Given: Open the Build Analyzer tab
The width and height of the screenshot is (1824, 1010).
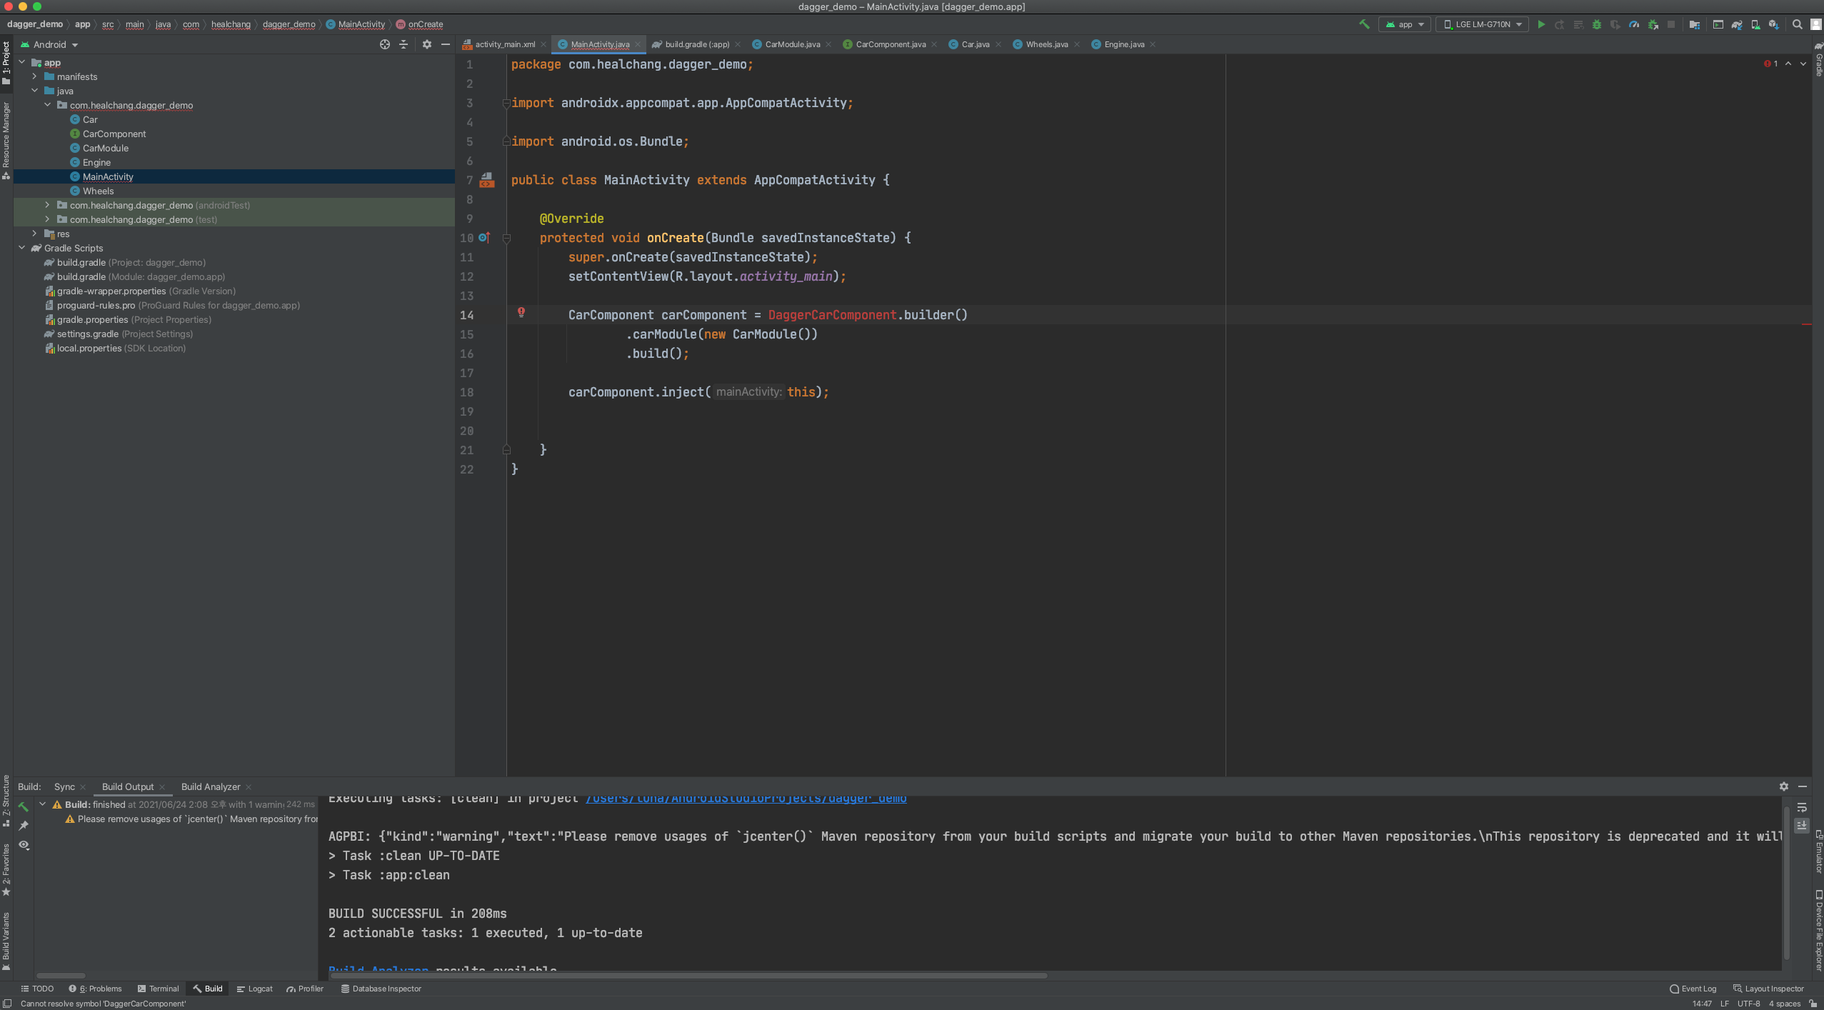Looking at the screenshot, I should coord(211,786).
